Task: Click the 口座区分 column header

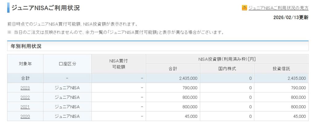Action: pos(67,64)
